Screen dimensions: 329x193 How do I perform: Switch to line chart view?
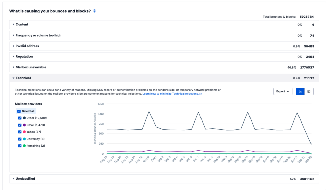point(300,91)
